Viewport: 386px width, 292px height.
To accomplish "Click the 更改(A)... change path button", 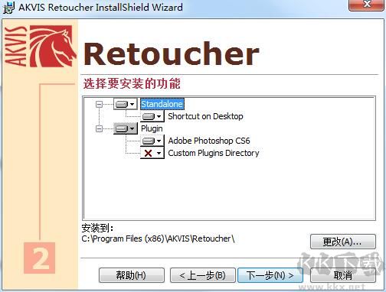I will pos(343,242).
